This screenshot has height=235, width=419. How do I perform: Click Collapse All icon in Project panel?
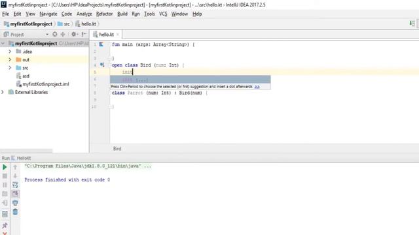pos(63,34)
